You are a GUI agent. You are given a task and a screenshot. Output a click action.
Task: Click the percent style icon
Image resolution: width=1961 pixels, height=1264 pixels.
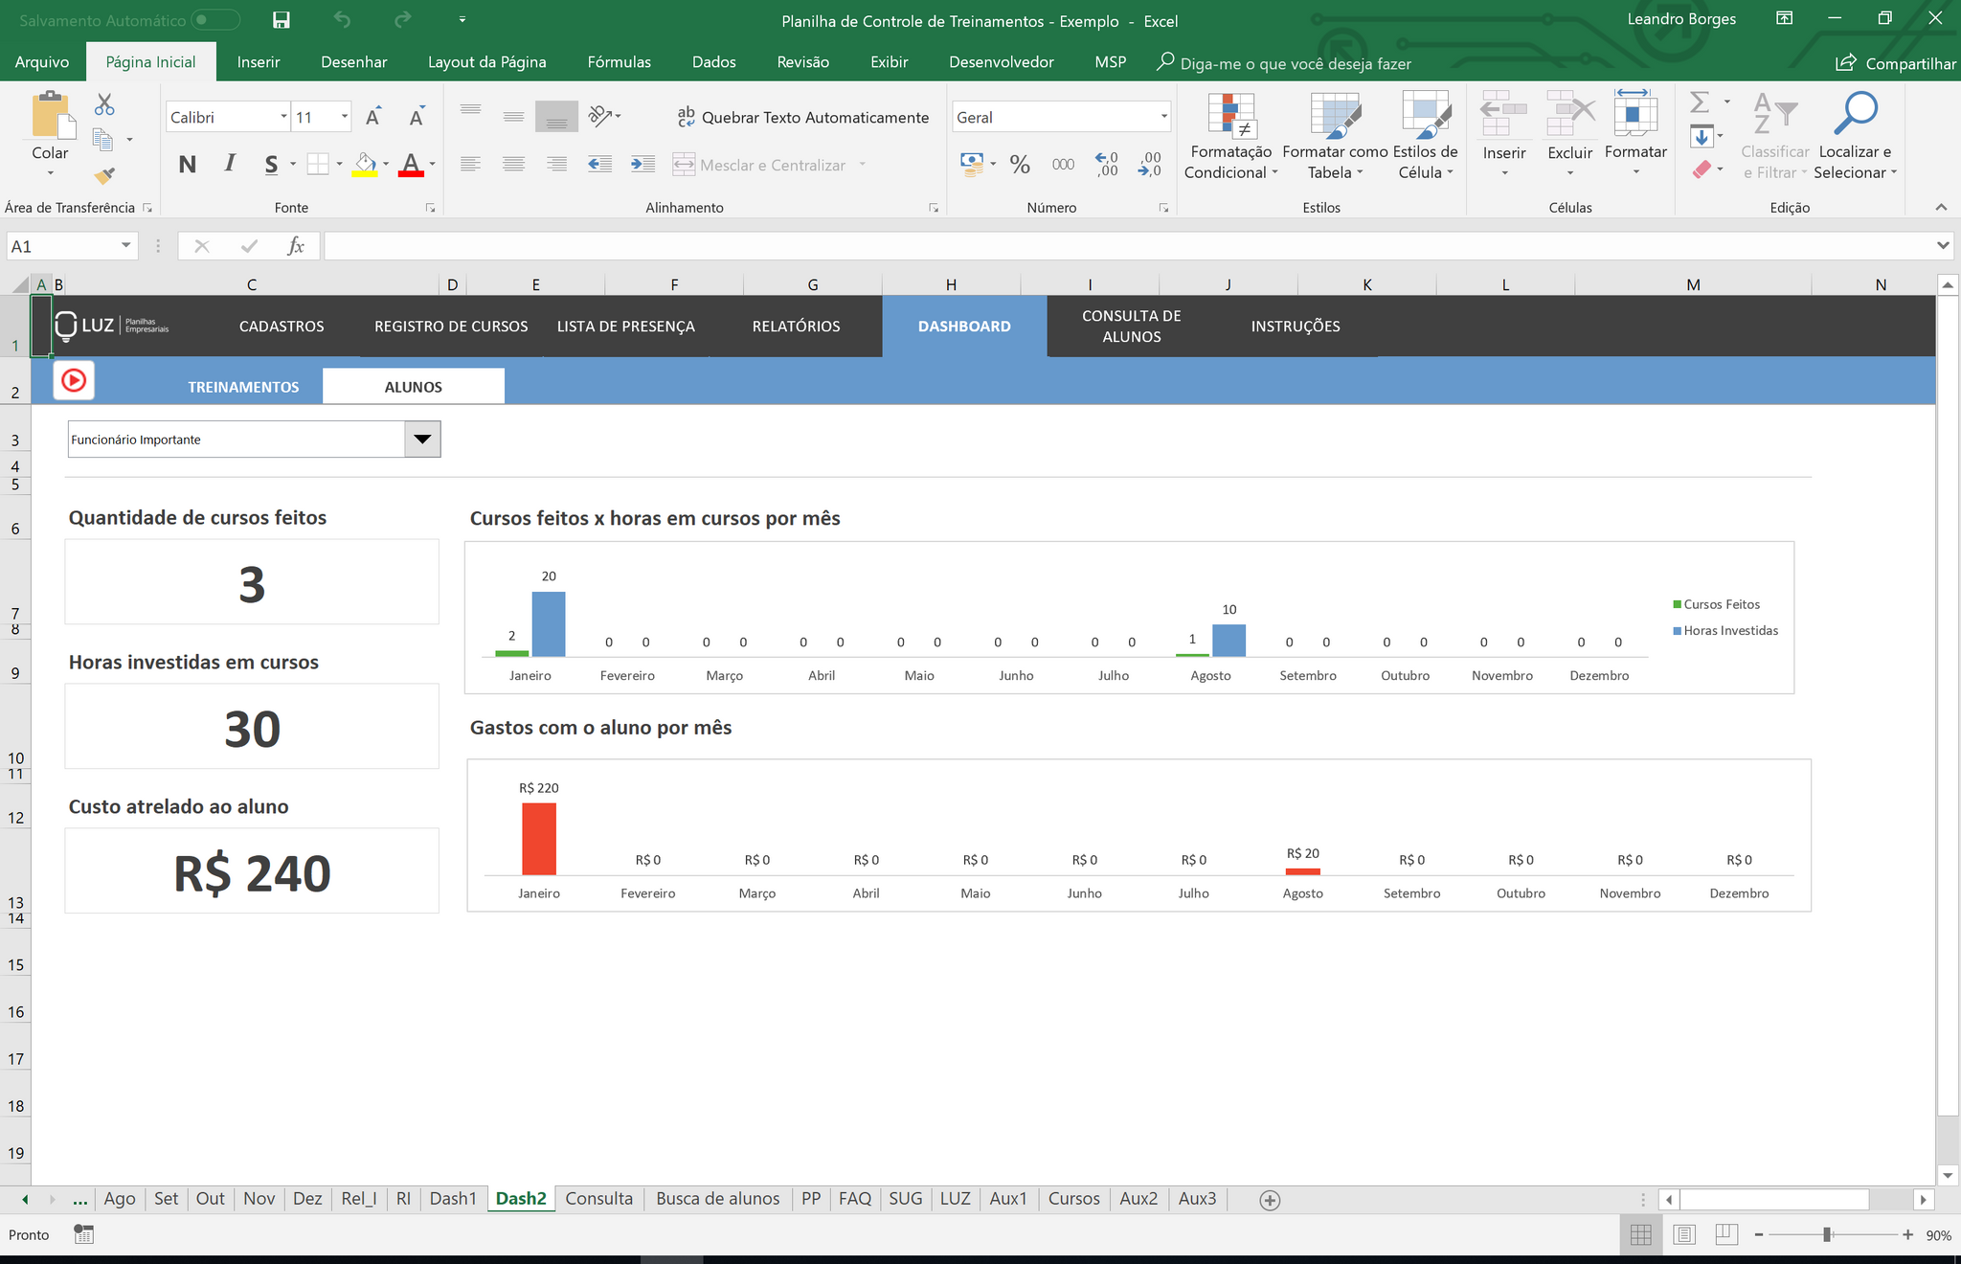coord(1020,165)
